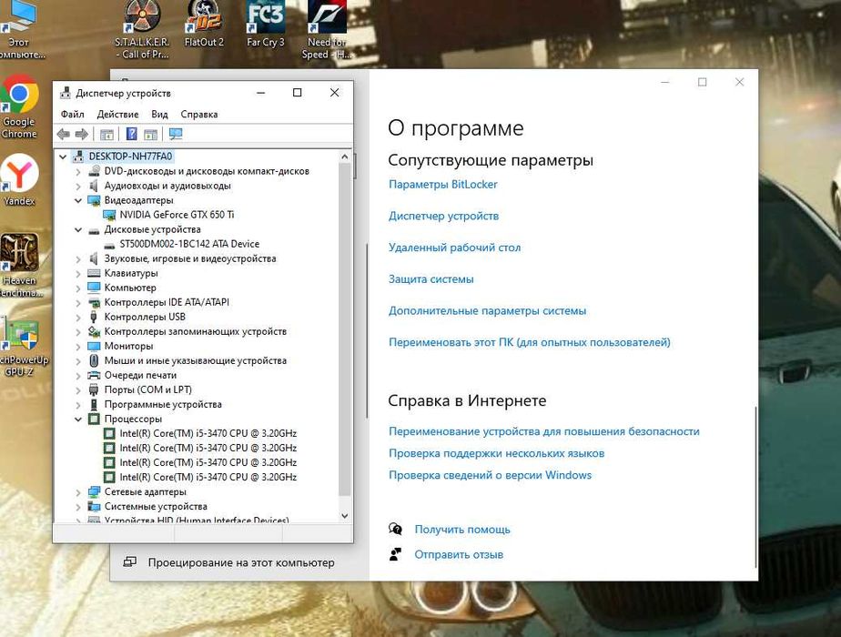Select Звуковые, игровые и видеоустройства row

[x=190, y=258]
